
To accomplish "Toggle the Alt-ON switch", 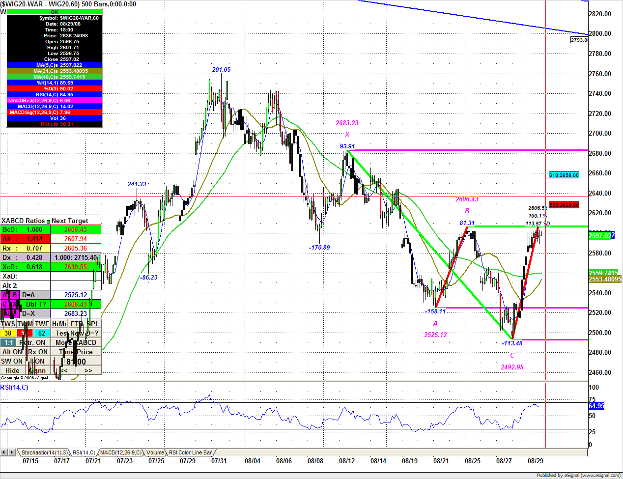I will pyautogui.click(x=12, y=352).
